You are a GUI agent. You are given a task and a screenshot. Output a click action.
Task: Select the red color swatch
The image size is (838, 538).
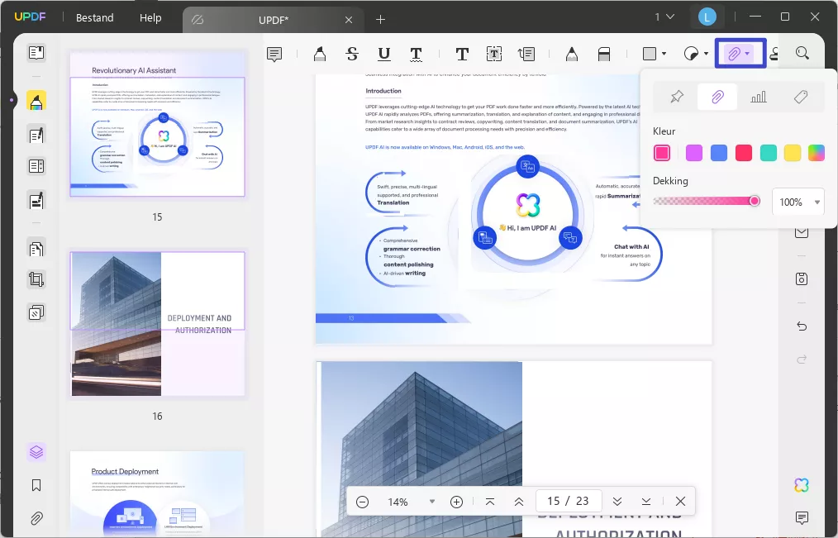click(744, 153)
